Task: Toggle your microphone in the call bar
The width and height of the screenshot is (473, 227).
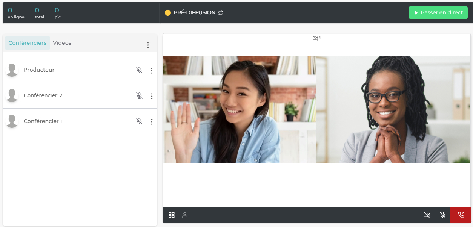Action: point(443,215)
